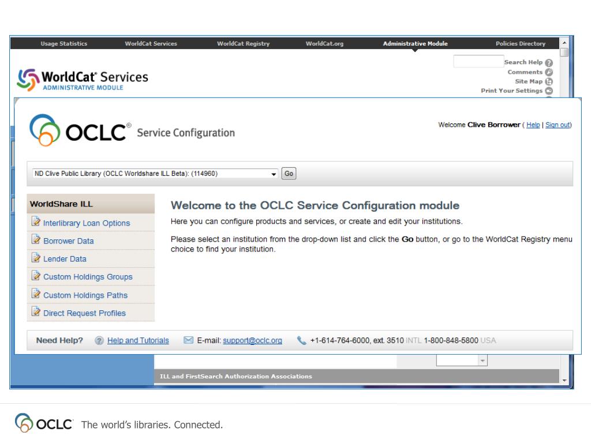
Task: Click the telephone icon in help bar
Action: [x=301, y=340]
